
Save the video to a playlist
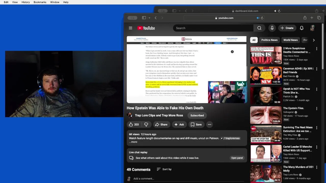[196, 125]
